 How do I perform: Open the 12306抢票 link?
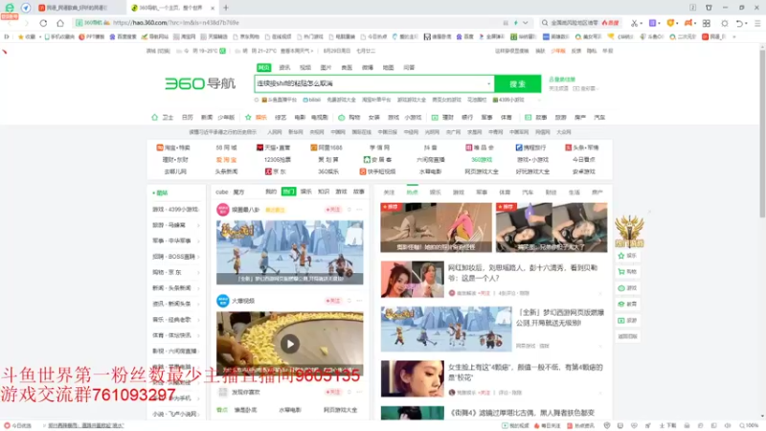pos(278,159)
